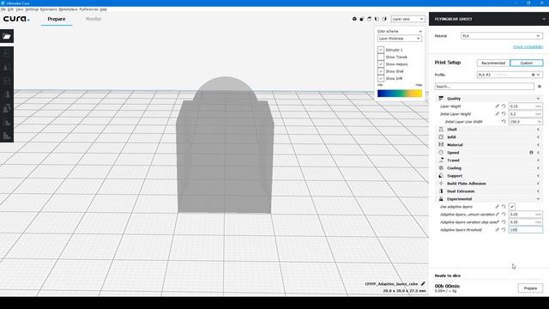The height and width of the screenshot is (309, 549).
Task: Select the Per Model Settings tool
Action: 7,108
